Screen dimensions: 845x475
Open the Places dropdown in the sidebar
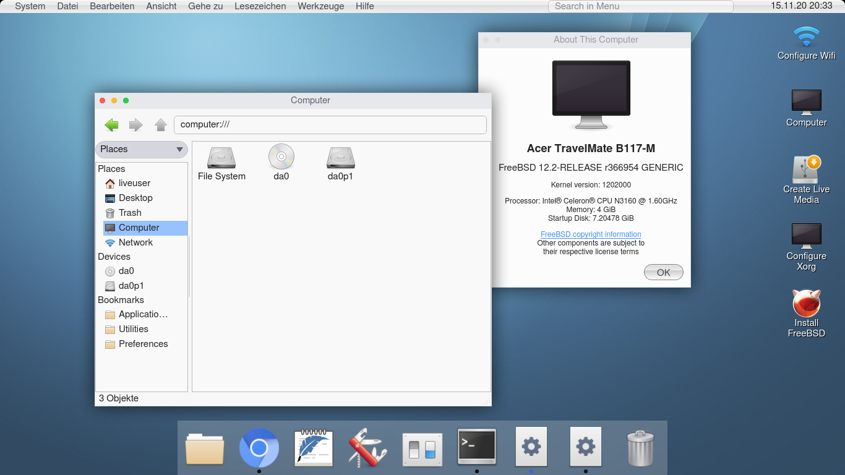click(x=141, y=150)
